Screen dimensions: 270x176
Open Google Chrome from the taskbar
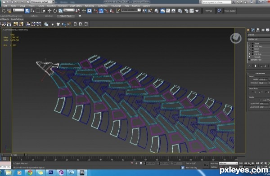coord(30,172)
